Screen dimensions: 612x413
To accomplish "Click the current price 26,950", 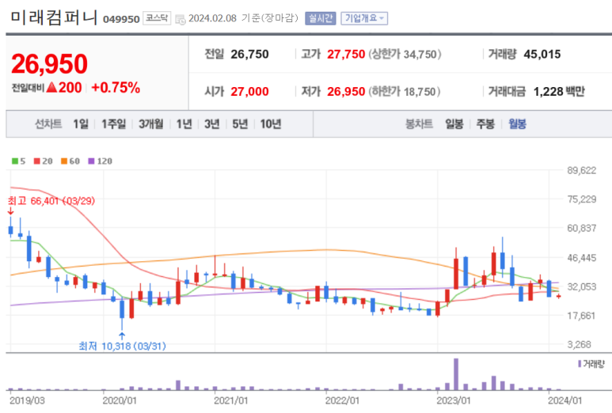I will 50,64.
